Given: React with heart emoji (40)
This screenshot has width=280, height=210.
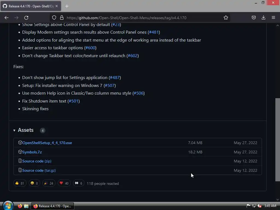Looking at the screenshot, I should pos(64,183).
